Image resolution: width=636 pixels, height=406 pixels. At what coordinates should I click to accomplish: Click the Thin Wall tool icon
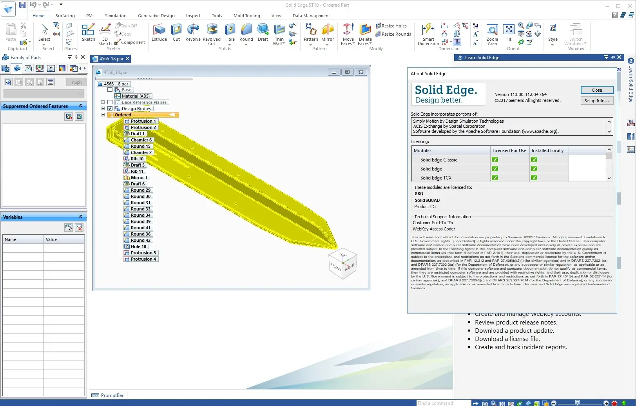(279, 30)
